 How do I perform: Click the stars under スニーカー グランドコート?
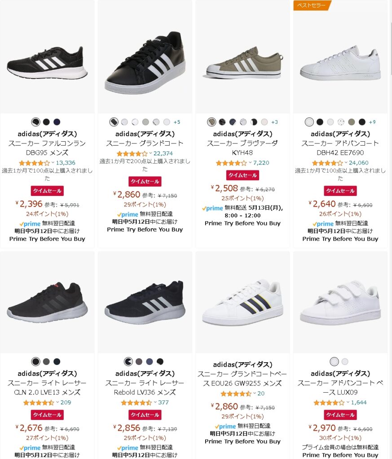click(132, 154)
